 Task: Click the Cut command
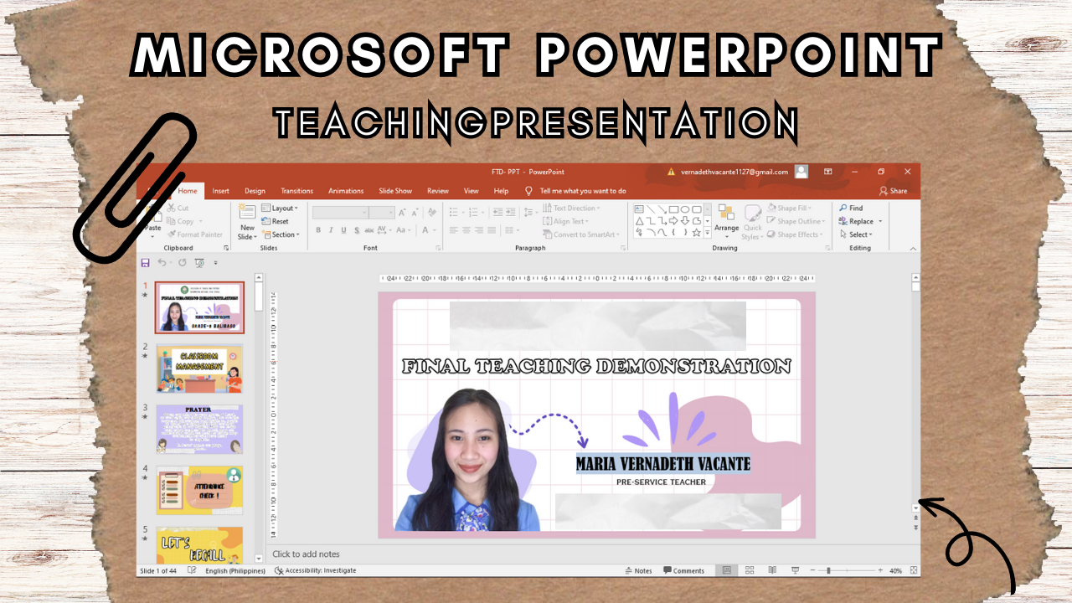178,209
